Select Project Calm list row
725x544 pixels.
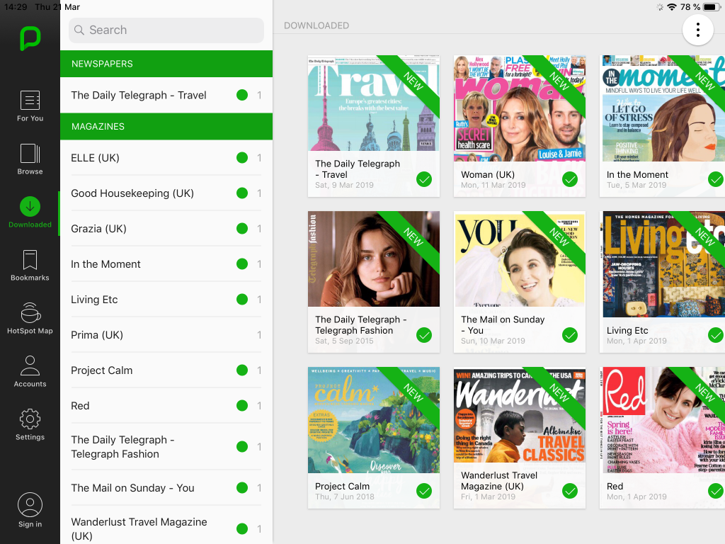(x=166, y=370)
